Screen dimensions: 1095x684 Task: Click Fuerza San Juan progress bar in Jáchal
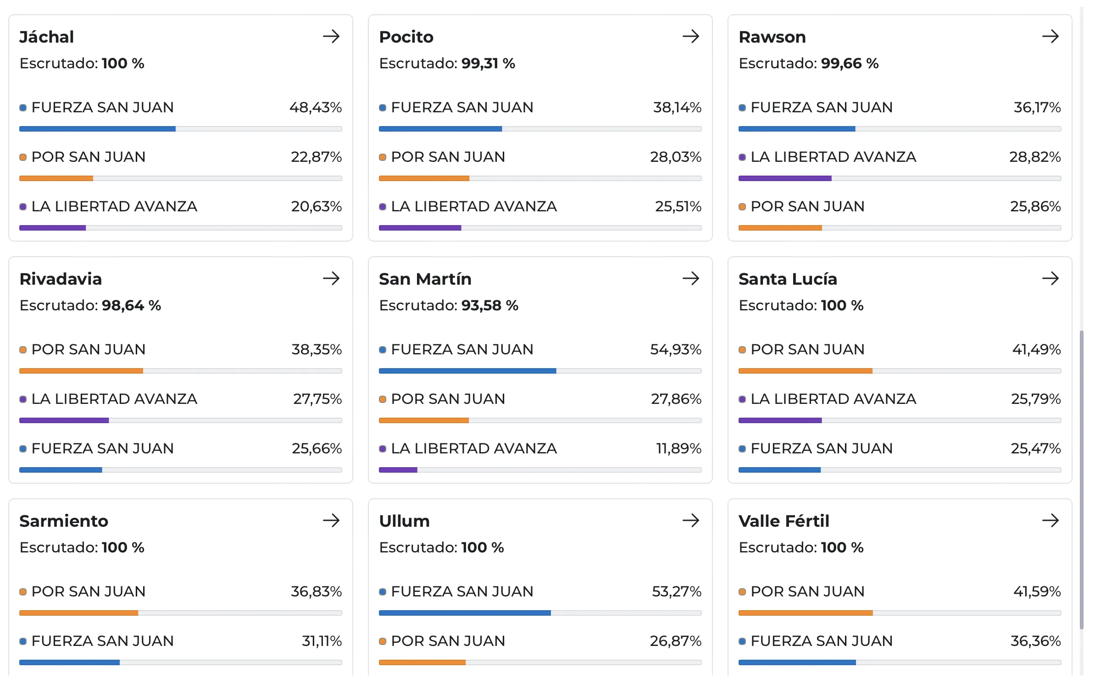click(x=180, y=129)
